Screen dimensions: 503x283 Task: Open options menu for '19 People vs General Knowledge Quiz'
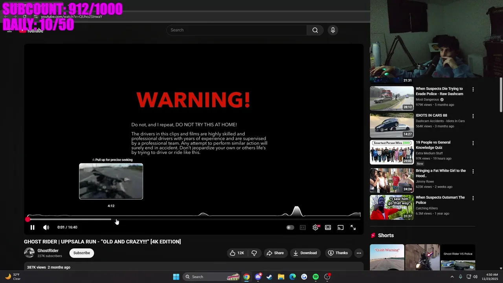pos(473,143)
